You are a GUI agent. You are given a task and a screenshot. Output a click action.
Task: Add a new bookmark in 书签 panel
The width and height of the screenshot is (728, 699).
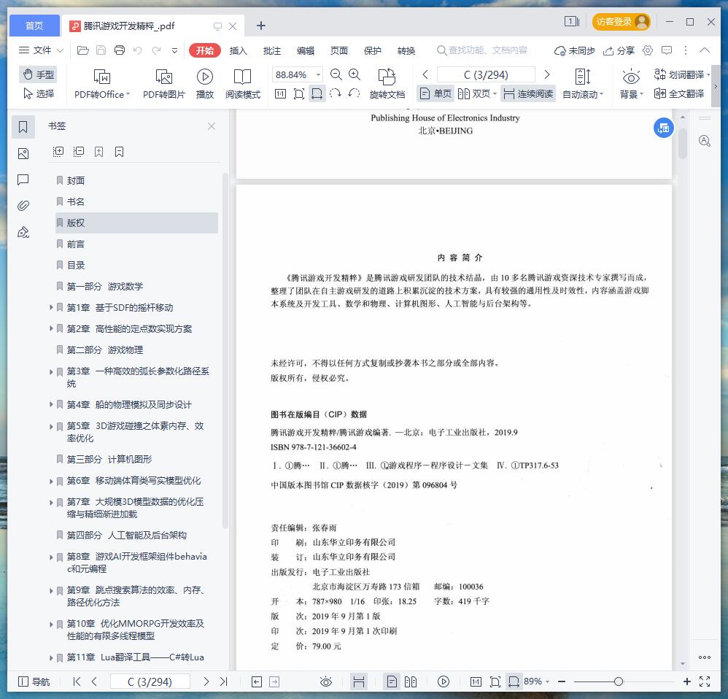coord(99,152)
